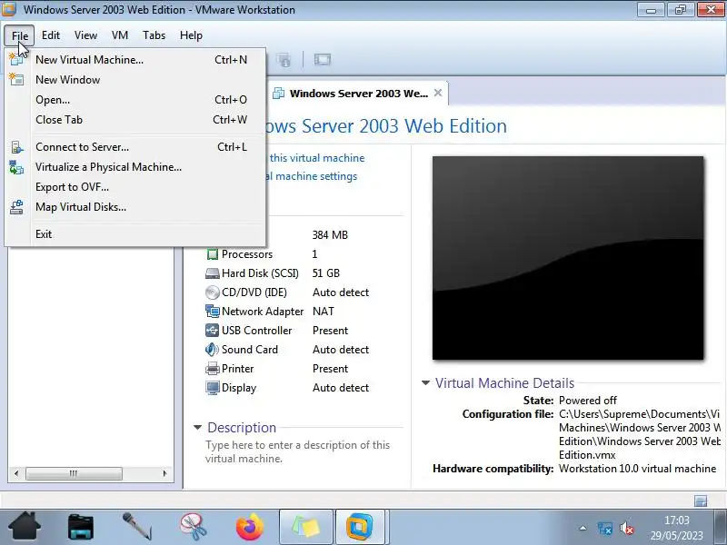Click the USB Controller icon
The image size is (727, 545).
pos(213,331)
